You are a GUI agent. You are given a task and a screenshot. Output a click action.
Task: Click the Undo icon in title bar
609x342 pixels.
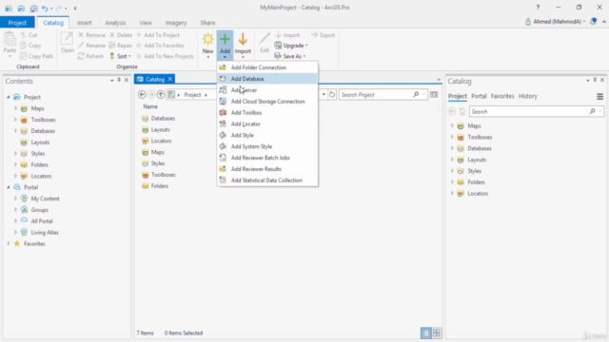45,8
